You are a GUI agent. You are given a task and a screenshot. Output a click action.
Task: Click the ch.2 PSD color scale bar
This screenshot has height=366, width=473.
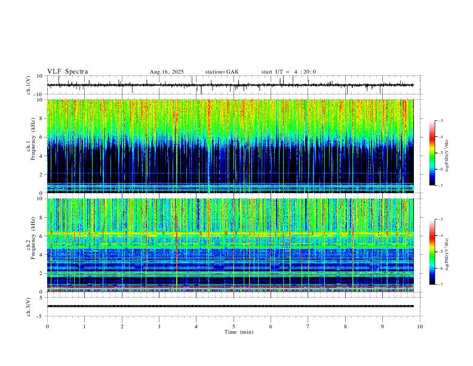point(432,252)
